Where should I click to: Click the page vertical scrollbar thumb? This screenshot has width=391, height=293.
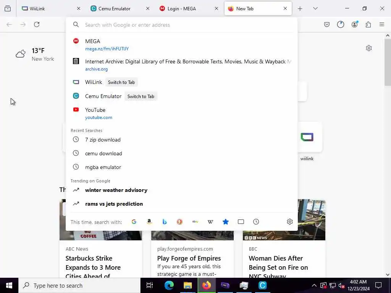coord(388,62)
